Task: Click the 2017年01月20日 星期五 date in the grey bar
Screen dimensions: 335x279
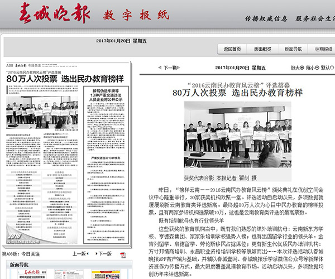Action: [x=121, y=41]
